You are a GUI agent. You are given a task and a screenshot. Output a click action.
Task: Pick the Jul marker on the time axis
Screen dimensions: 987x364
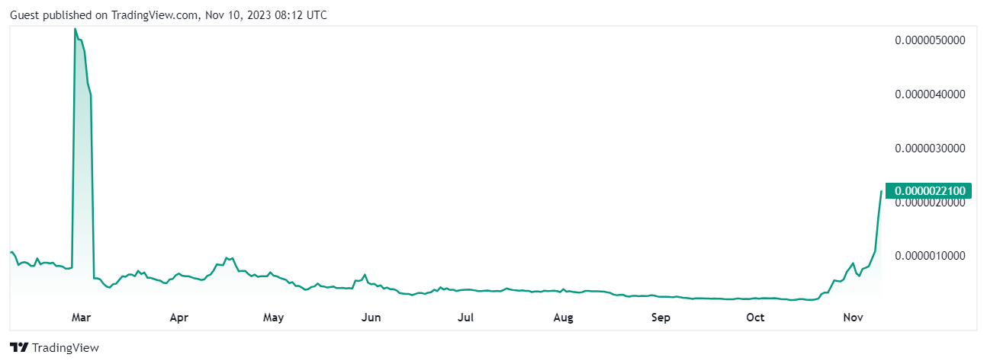click(466, 318)
